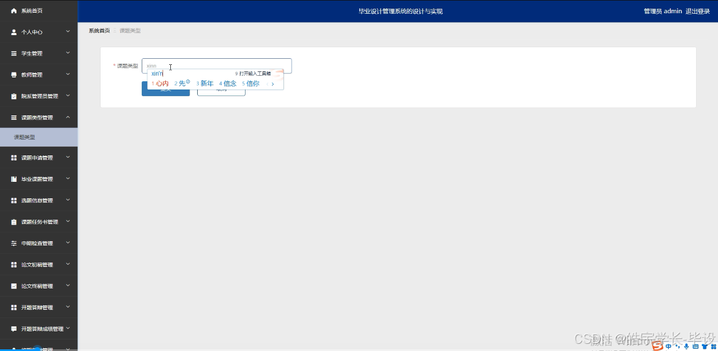Screen dimensions: 718x351
Task: Click the Sogou input method logo icon
Action: click(657, 346)
